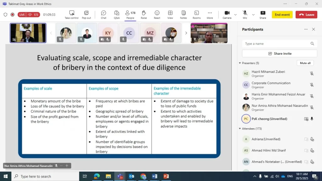The width and height of the screenshot is (322, 181).
Task: Open breakout Rooms
Action: point(197,14)
